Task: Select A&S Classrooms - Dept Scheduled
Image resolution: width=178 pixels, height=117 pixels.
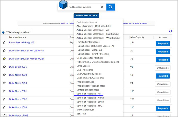Action: pyautogui.click(x=94, y=26)
